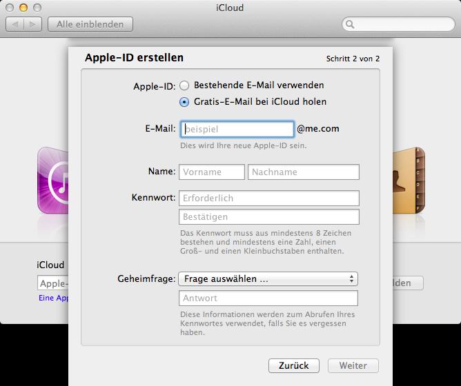Click the Kennwort Erforderlich field
Screen dimensions: 461x386
(x=269, y=198)
